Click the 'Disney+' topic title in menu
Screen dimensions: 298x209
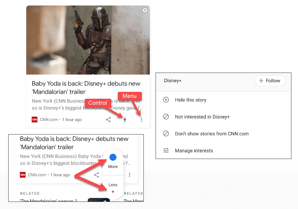pyautogui.click(x=172, y=81)
